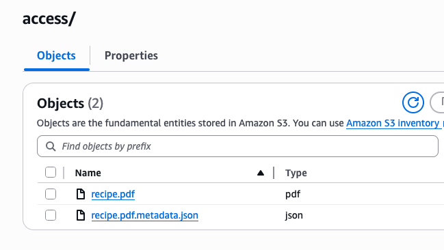Click the pdf type cell
The height and width of the screenshot is (250, 444).
tap(293, 194)
